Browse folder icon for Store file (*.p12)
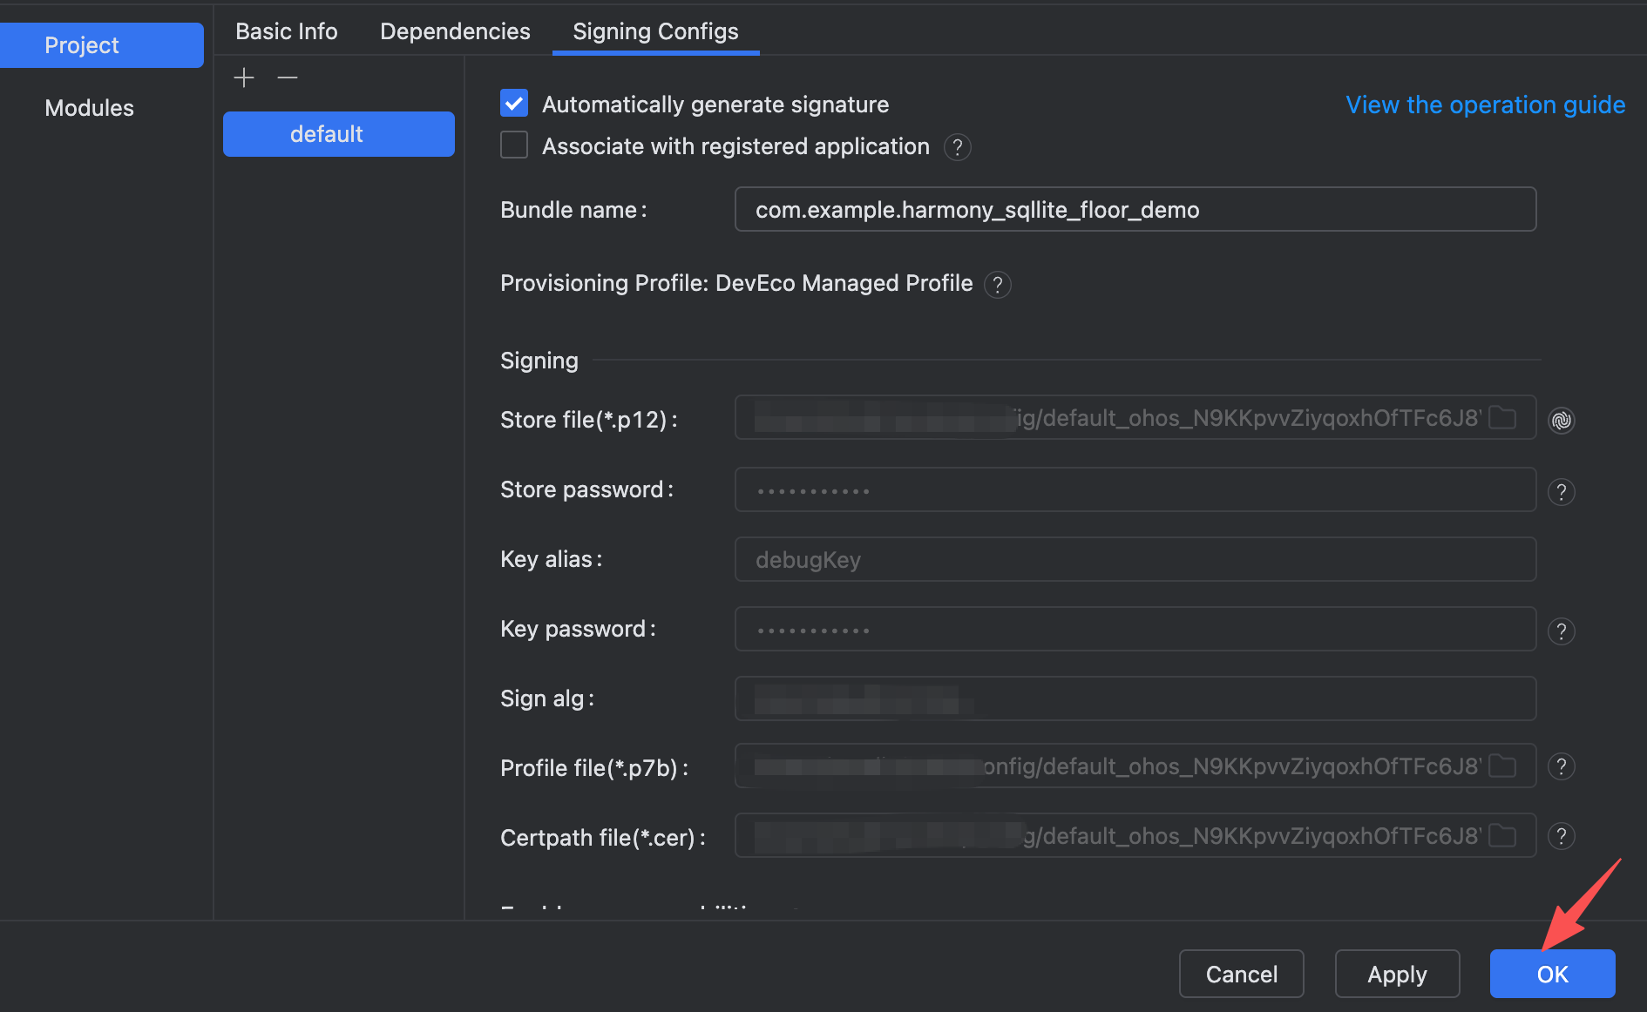Image resolution: width=1647 pixels, height=1012 pixels. (x=1501, y=418)
